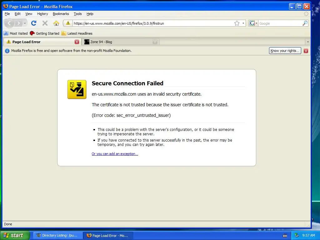Viewport: 320px width, 240px height.
Task: Click the yellow security officer icon
Action: [77, 89]
